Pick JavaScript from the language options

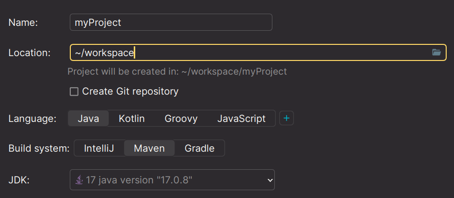tap(241, 119)
